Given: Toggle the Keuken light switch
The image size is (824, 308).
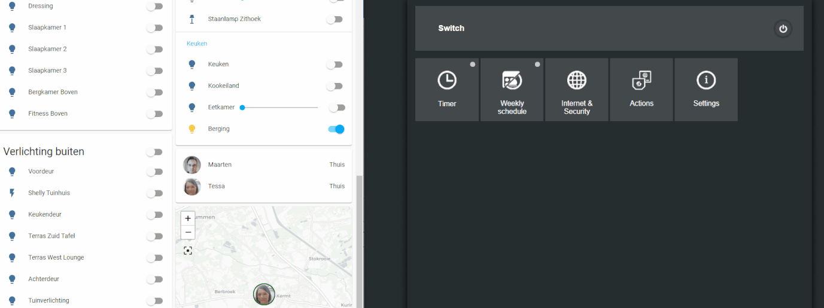Looking at the screenshot, I should click(x=335, y=64).
